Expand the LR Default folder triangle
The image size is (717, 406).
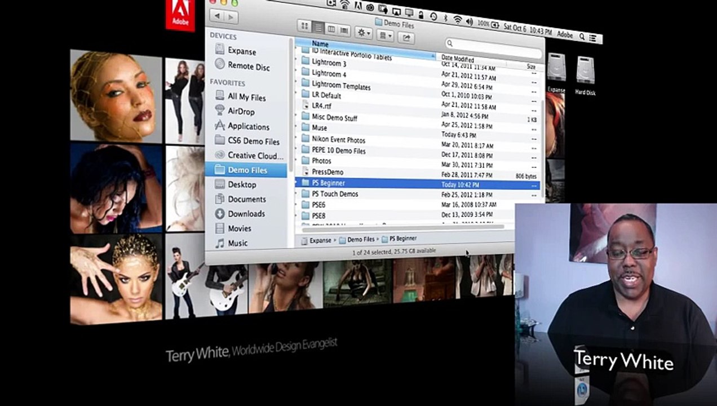click(x=297, y=94)
